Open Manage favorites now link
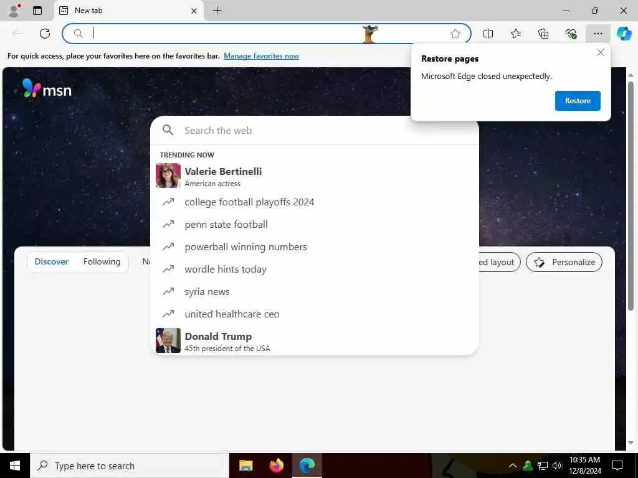 [261, 56]
